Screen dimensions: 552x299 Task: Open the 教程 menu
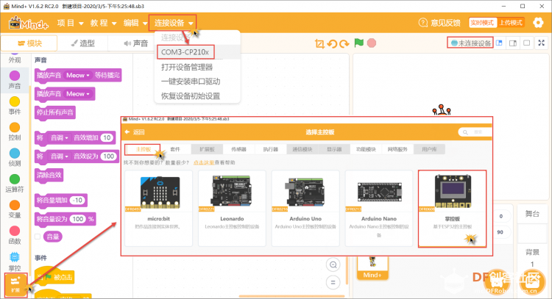[x=103, y=24]
